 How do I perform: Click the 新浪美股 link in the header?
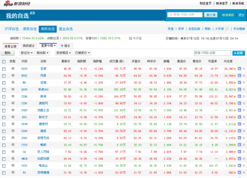[x=228, y=15]
